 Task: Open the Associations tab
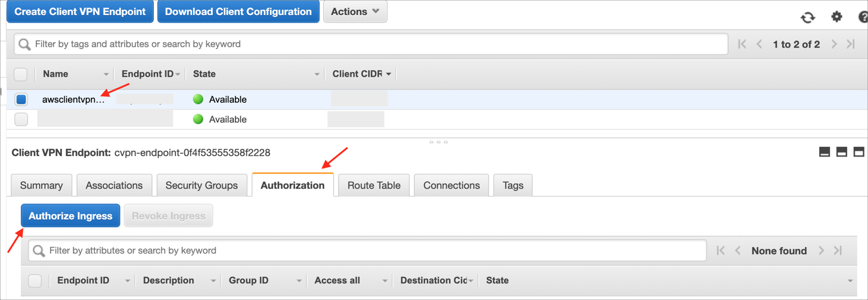click(x=114, y=185)
